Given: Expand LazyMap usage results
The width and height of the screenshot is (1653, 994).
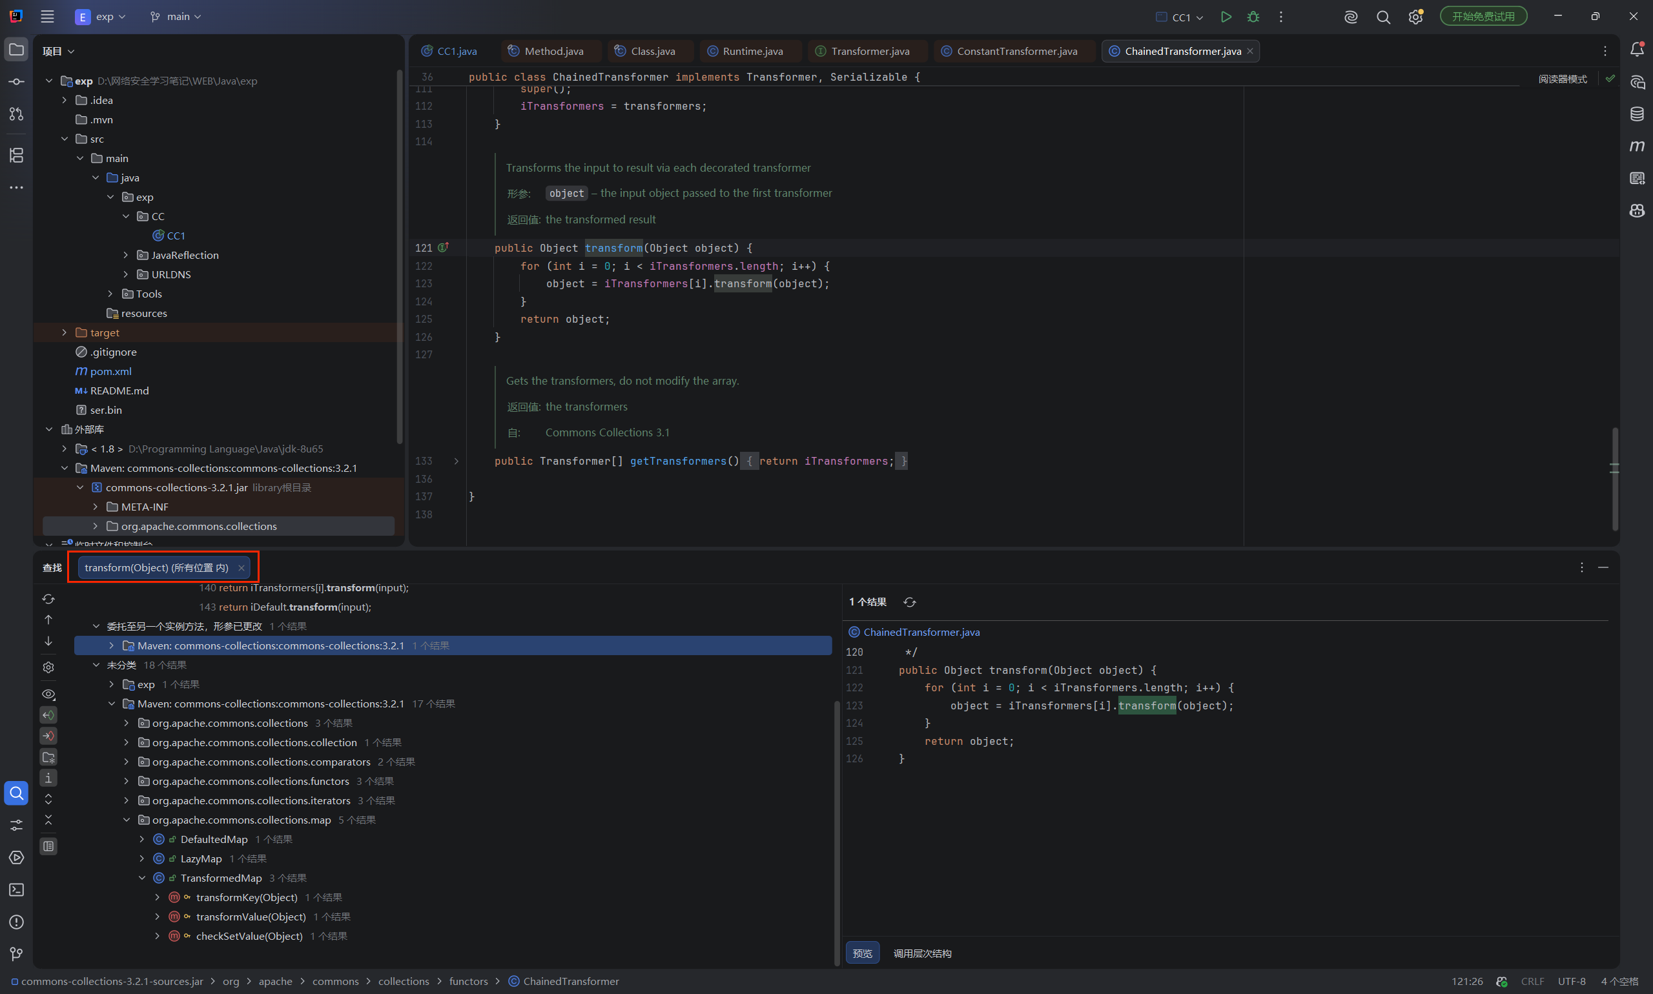Looking at the screenshot, I should pyautogui.click(x=142, y=858).
